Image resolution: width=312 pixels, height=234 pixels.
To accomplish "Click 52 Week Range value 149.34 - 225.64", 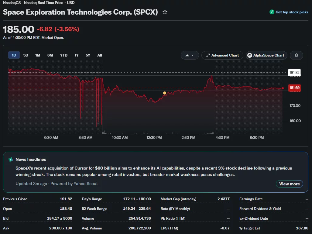I will (137, 209).
